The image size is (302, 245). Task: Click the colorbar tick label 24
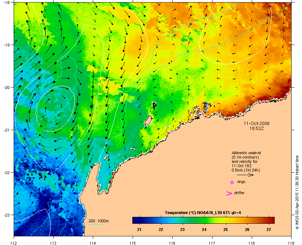[204, 230]
